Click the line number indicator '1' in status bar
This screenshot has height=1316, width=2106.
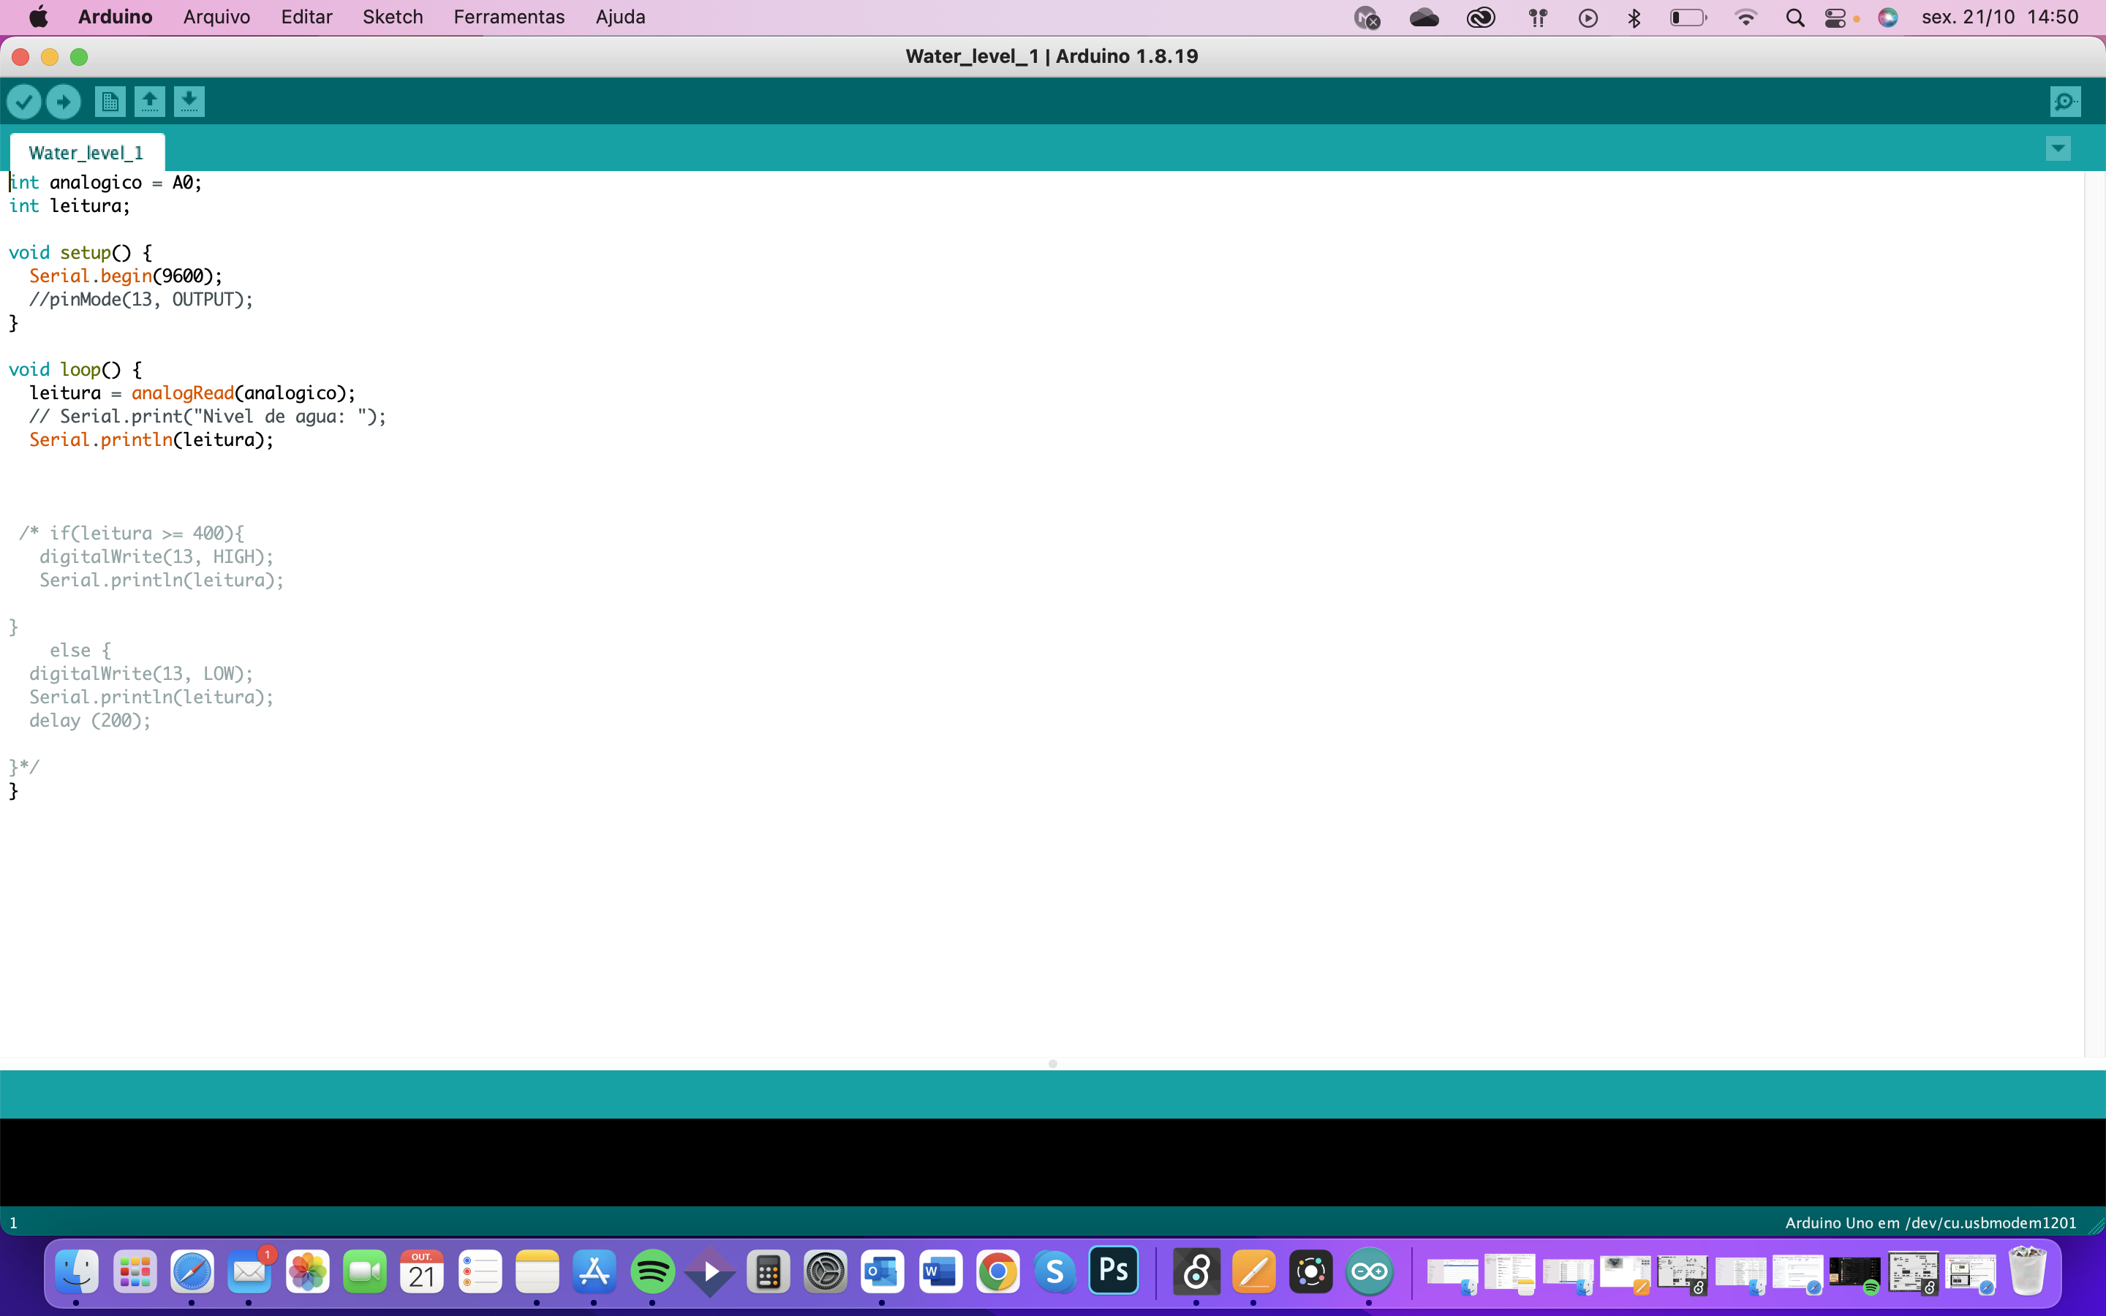pos(13,1223)
